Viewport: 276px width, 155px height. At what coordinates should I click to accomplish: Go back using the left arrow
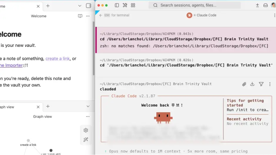point(101,15)
